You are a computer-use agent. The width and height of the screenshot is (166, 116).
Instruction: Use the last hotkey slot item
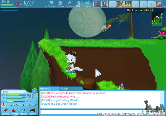[159, 4]
